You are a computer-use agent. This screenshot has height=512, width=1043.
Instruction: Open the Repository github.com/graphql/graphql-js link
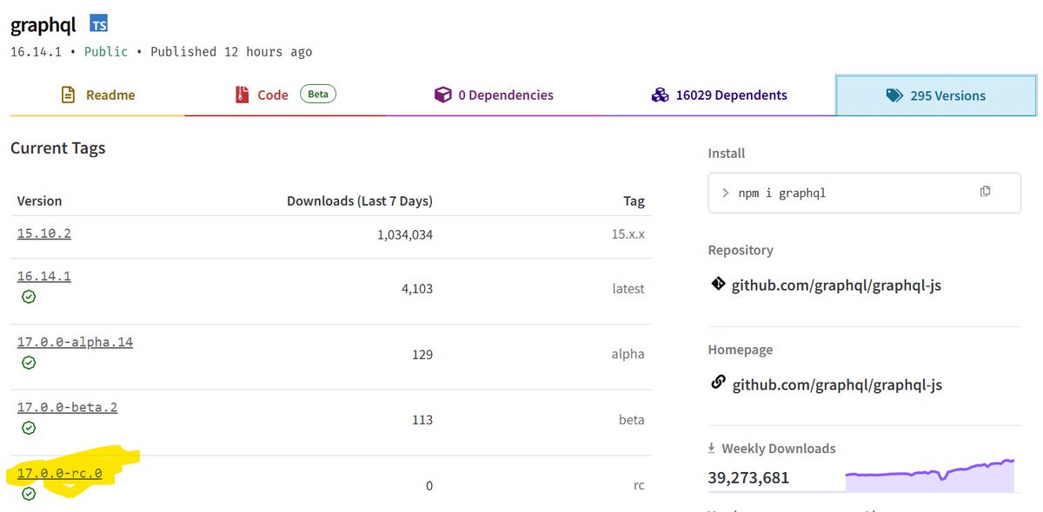tap(836, 285)
